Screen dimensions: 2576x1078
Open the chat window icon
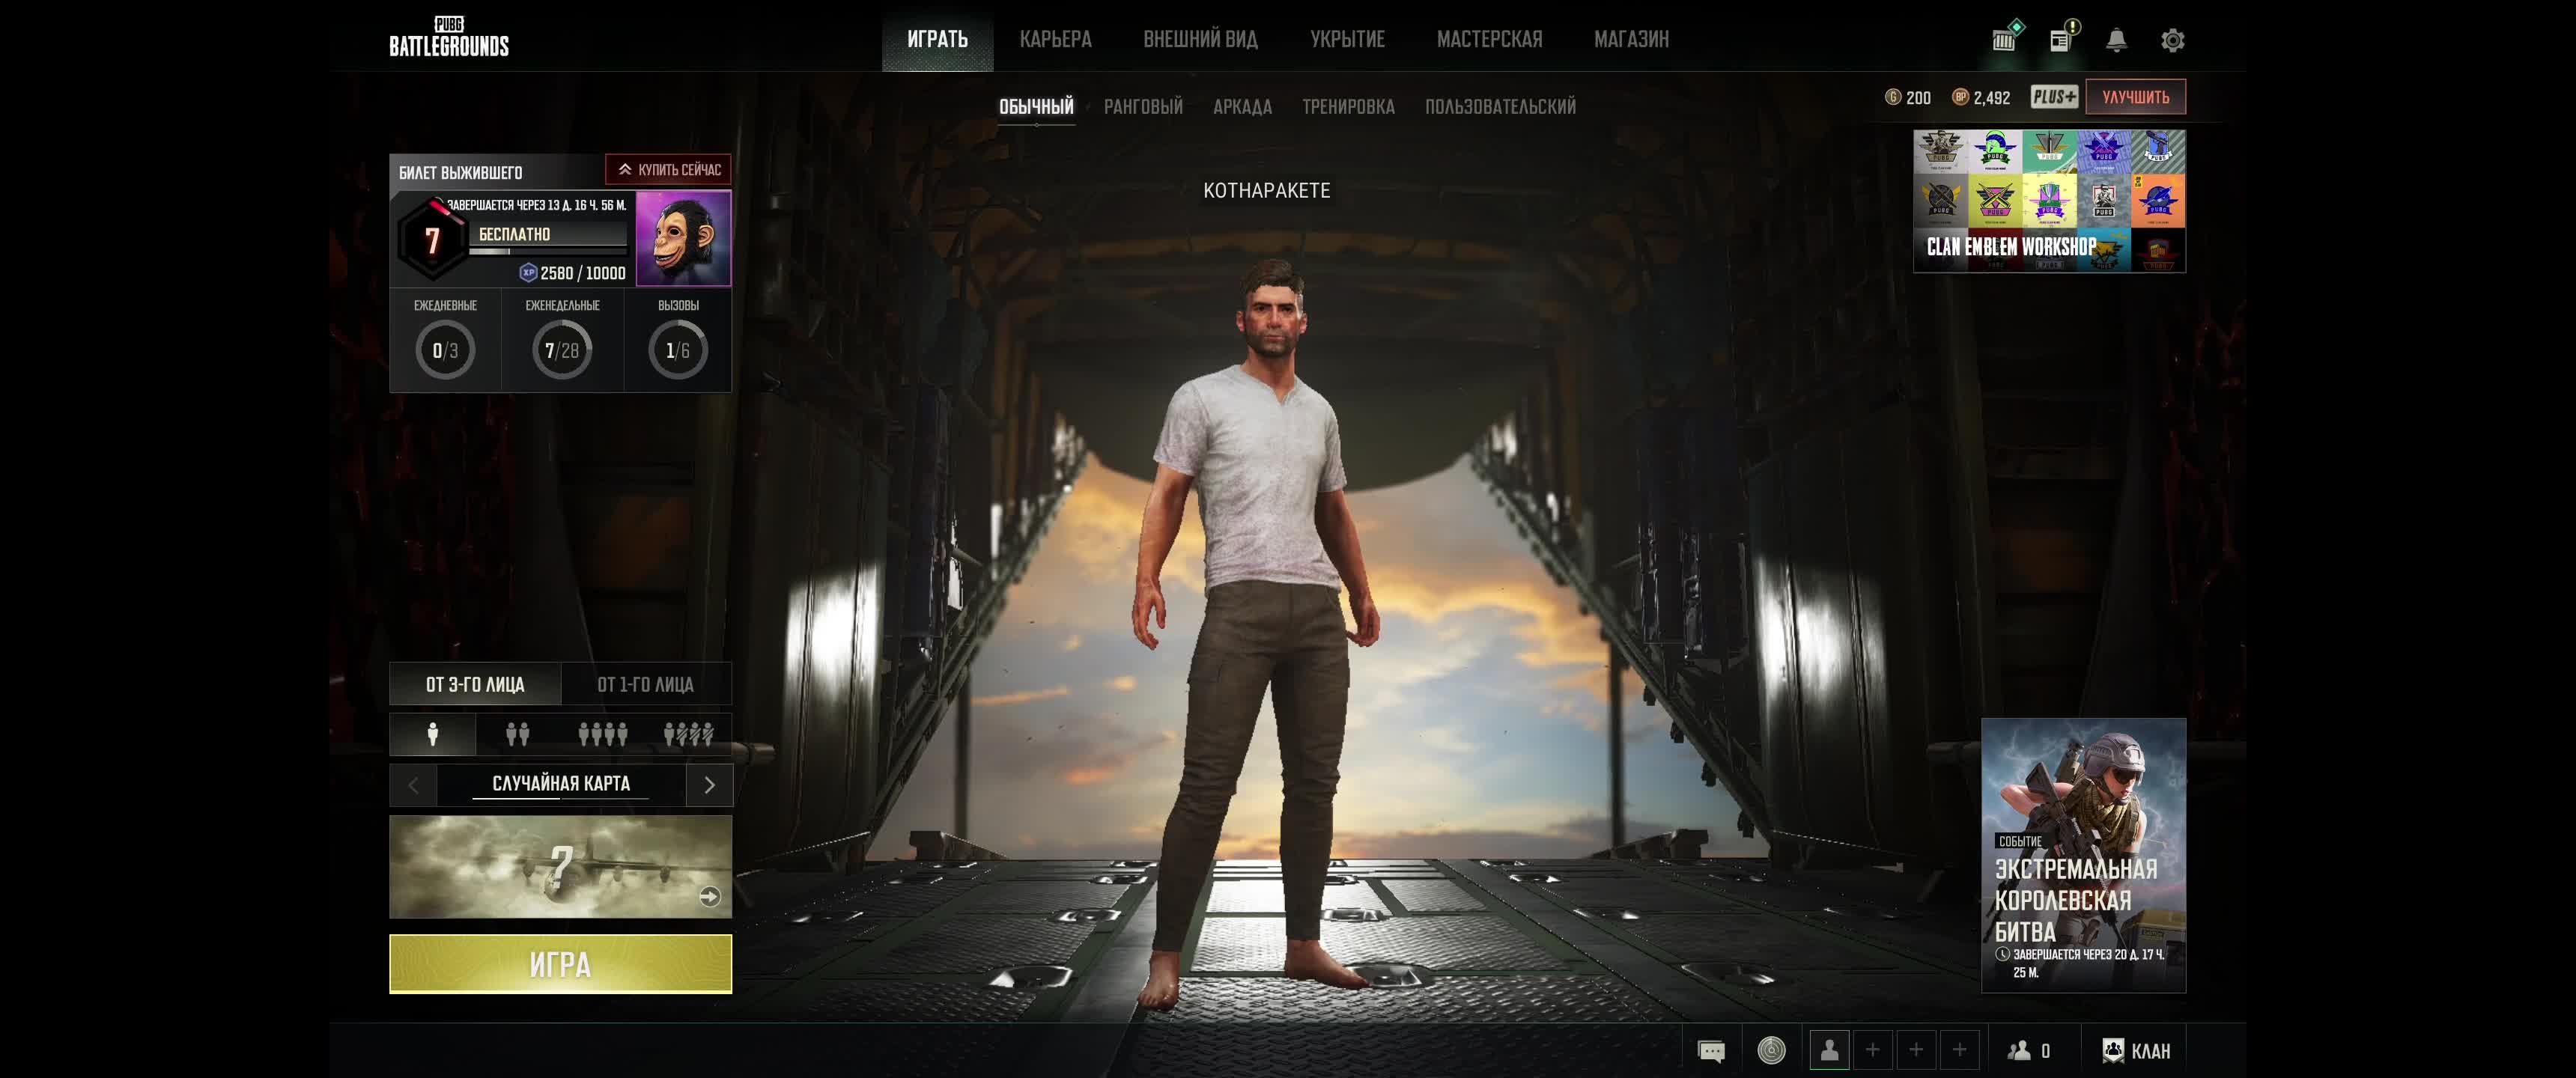click(x=1711, y=1051)
